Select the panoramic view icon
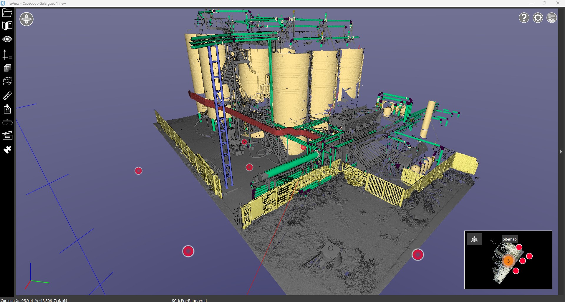The height and width of the screenshot is (302, 565). point(7,26)
